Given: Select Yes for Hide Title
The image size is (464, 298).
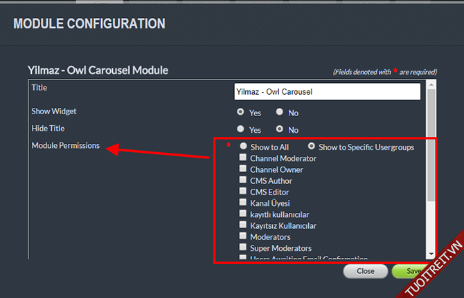Looking at the screenshot, I should [240, 129].
